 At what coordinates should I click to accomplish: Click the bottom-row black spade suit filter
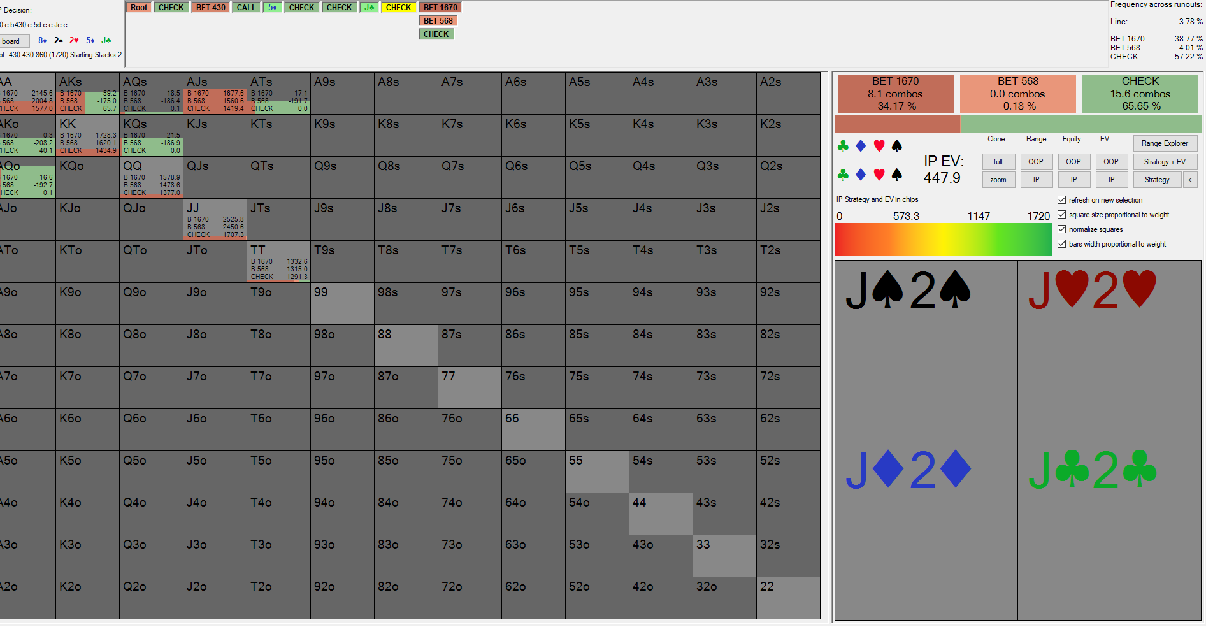[897, 174]
